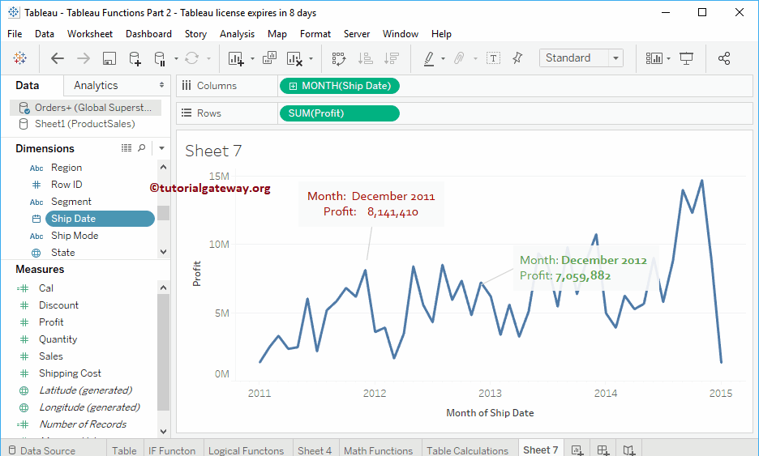Select the Ship Date dimension
The image size is (759, 456).
click(x=99, y=219)
